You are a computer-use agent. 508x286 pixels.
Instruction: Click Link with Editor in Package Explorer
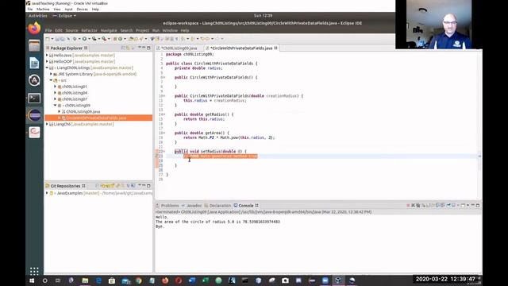click(x=128, y=48)
